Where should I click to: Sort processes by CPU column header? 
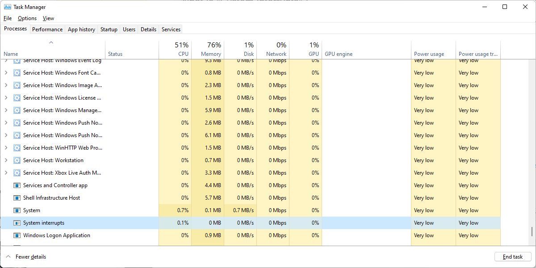(x=175, y=50)
